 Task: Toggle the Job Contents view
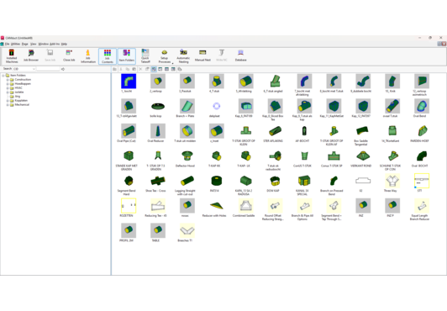[108, 55]
